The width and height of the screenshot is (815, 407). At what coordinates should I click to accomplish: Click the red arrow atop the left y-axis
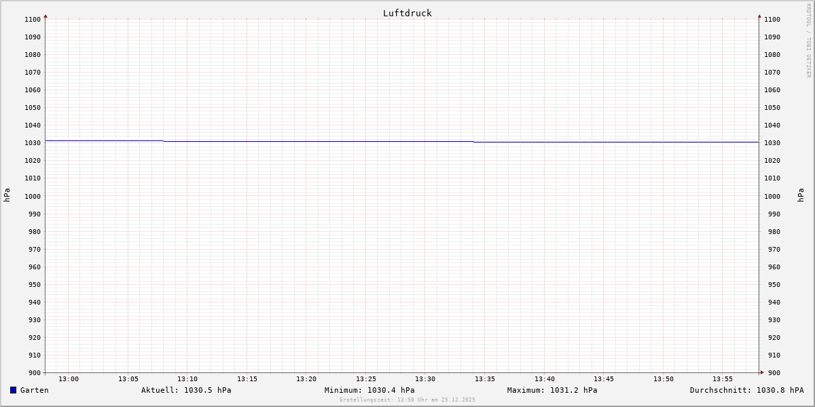(46, 16)
